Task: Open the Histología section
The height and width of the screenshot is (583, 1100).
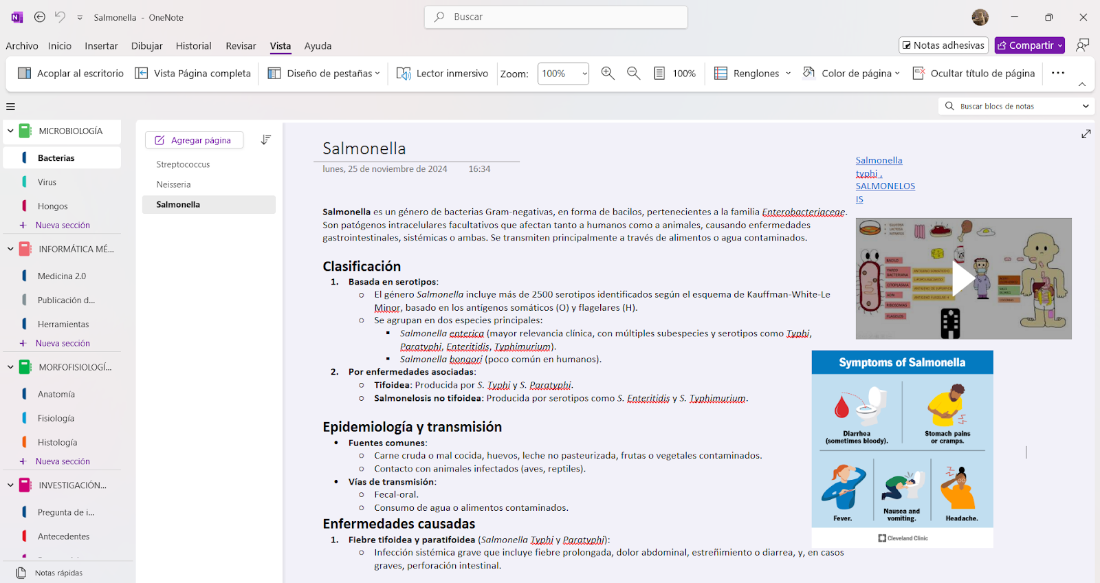Action: pos(63,443)
